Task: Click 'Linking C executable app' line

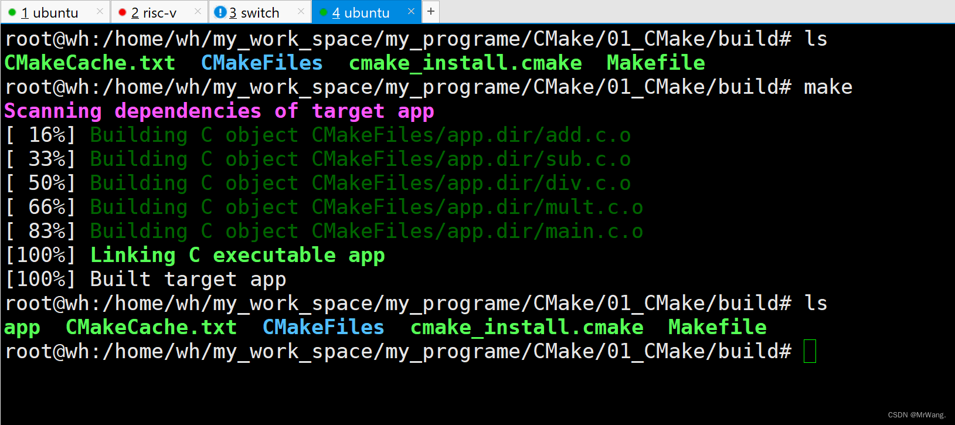Action: click(x=195, y=255)
